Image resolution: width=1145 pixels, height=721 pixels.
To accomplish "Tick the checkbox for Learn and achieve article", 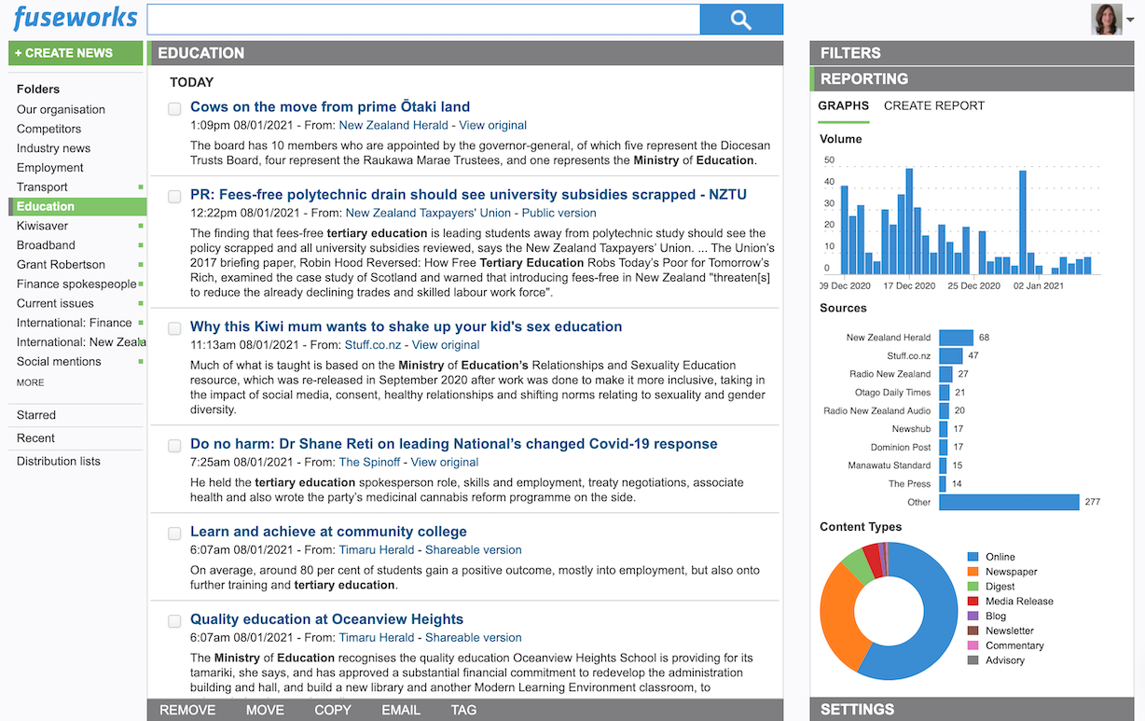I will pos(174,534).
